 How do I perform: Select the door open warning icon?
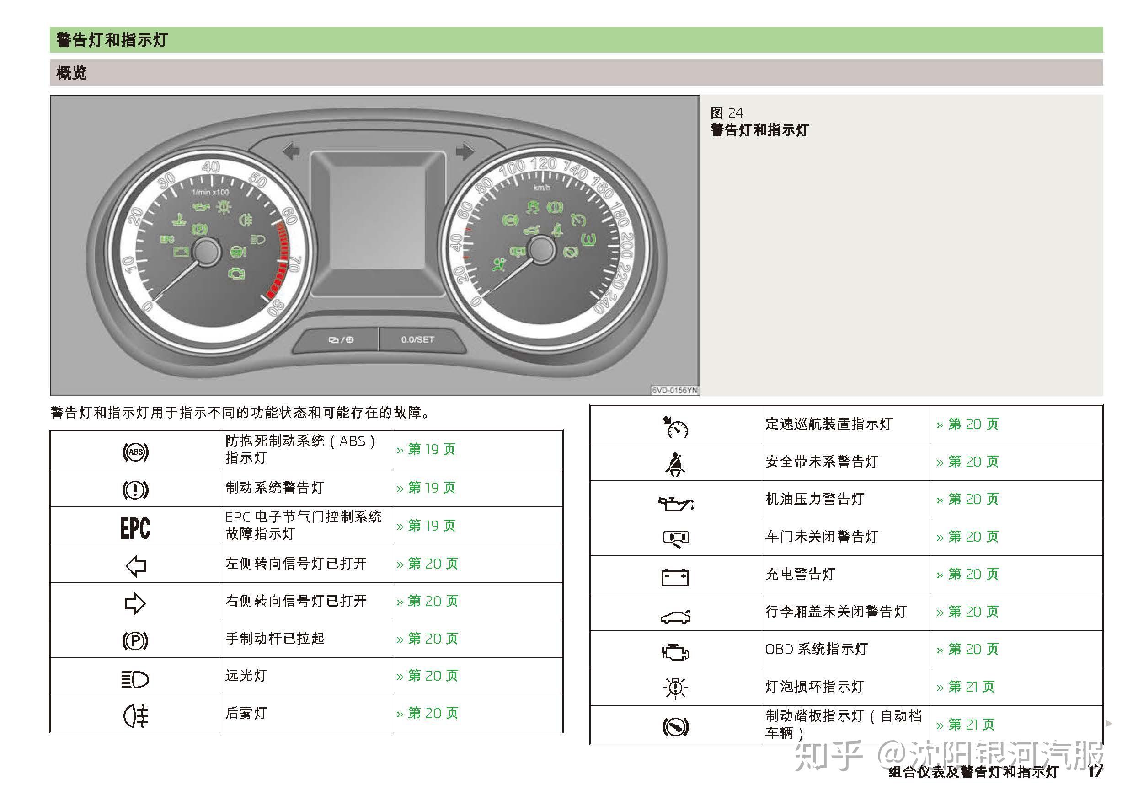pyautogui.click(x=676, y=538)
